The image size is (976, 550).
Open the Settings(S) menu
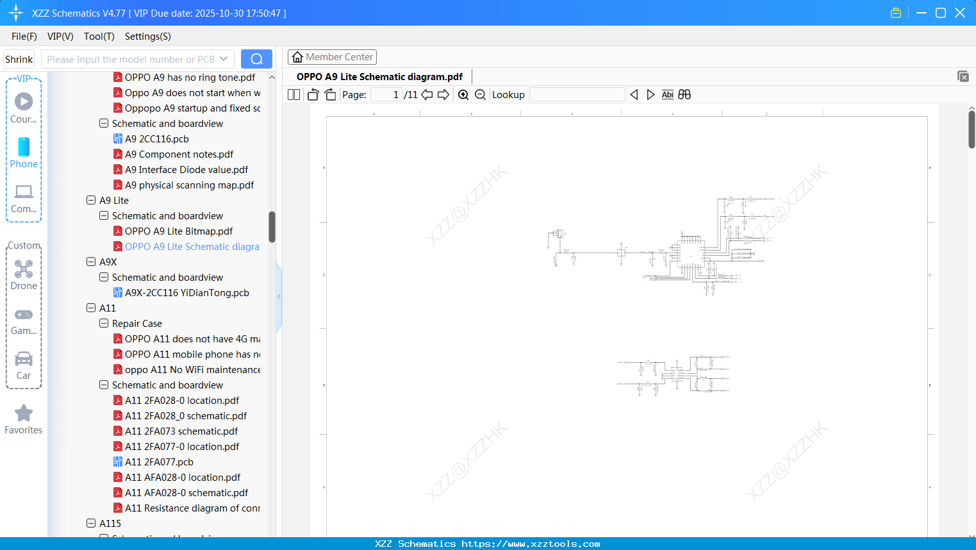point(148,37)
